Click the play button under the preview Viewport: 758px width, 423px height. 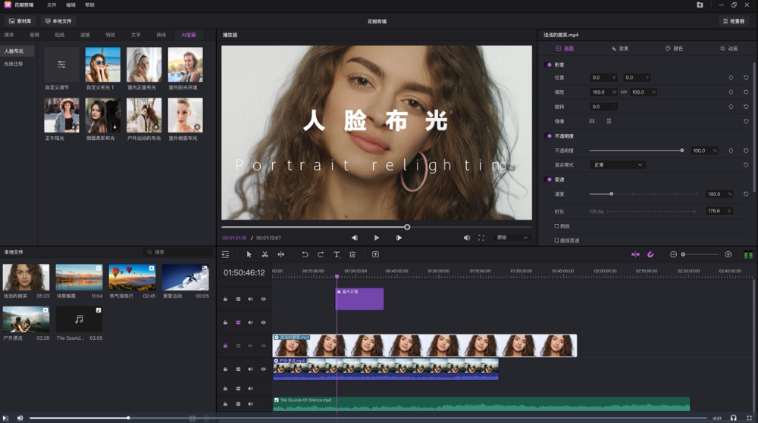(377, 238)
